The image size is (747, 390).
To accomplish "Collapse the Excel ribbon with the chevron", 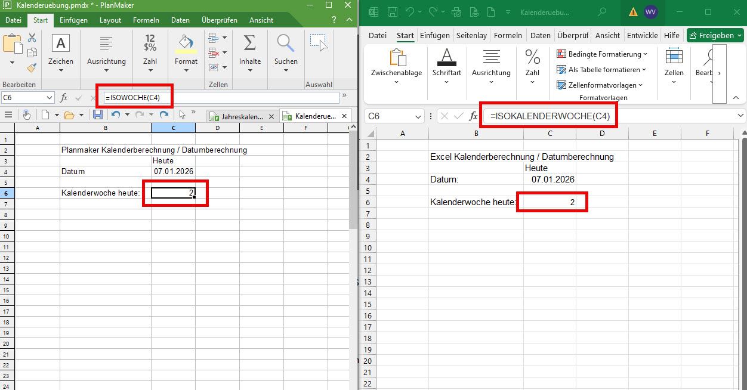I will (x=735, y=97).
